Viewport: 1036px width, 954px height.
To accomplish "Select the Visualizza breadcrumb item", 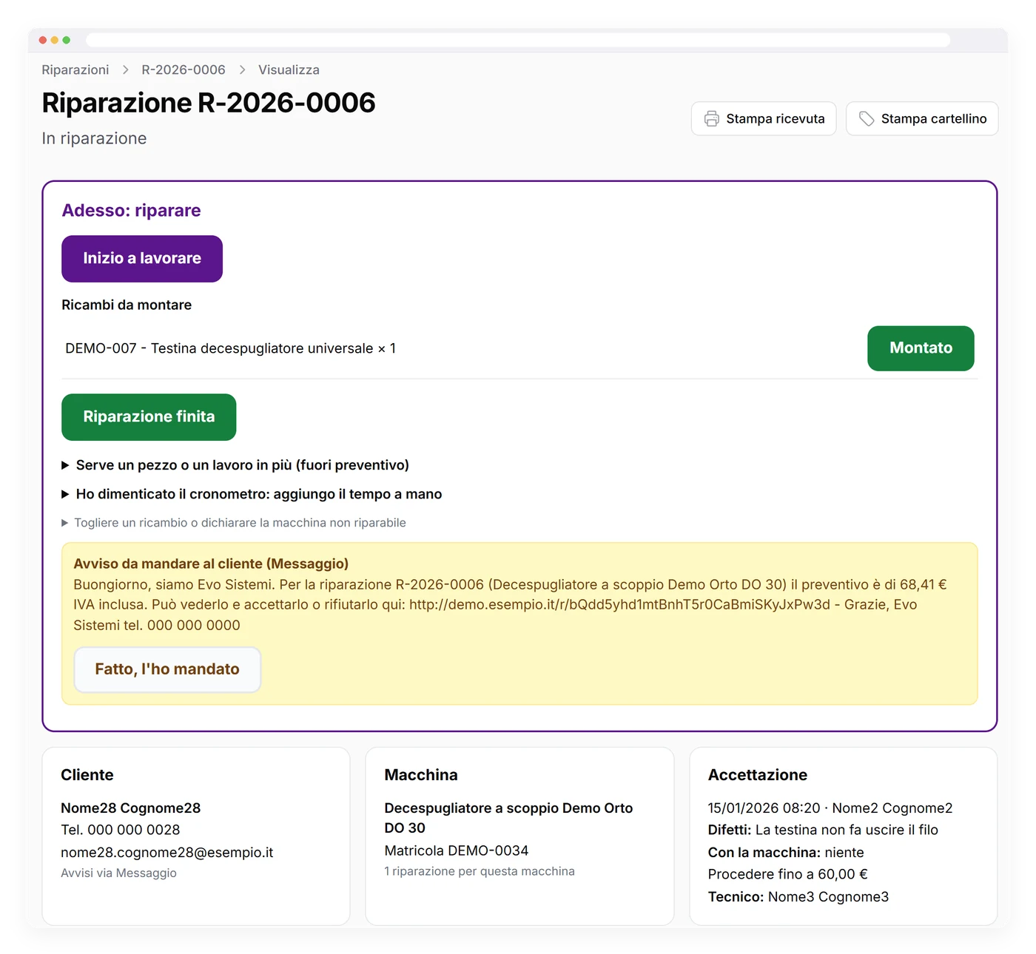I will [289, 70].
